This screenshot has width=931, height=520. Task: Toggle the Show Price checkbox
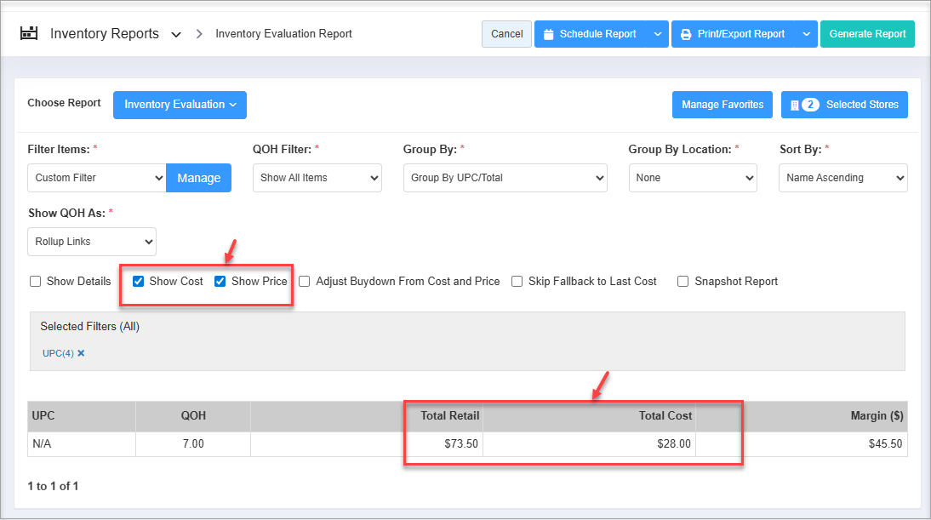click(220, 282)
